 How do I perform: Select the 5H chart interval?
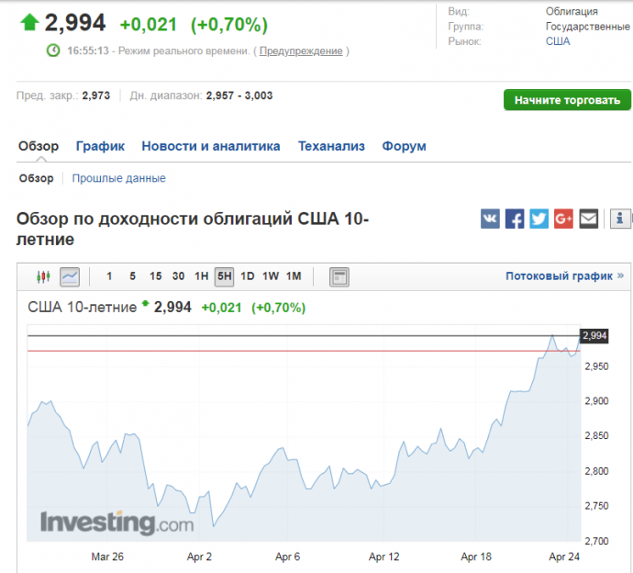pos(224,276)
